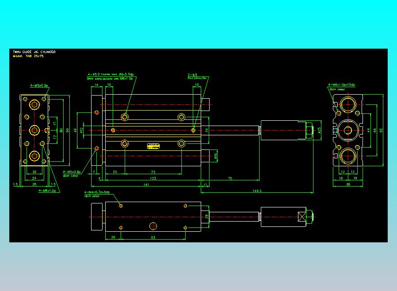Click the '141' overall length dimension

(146, 184)
